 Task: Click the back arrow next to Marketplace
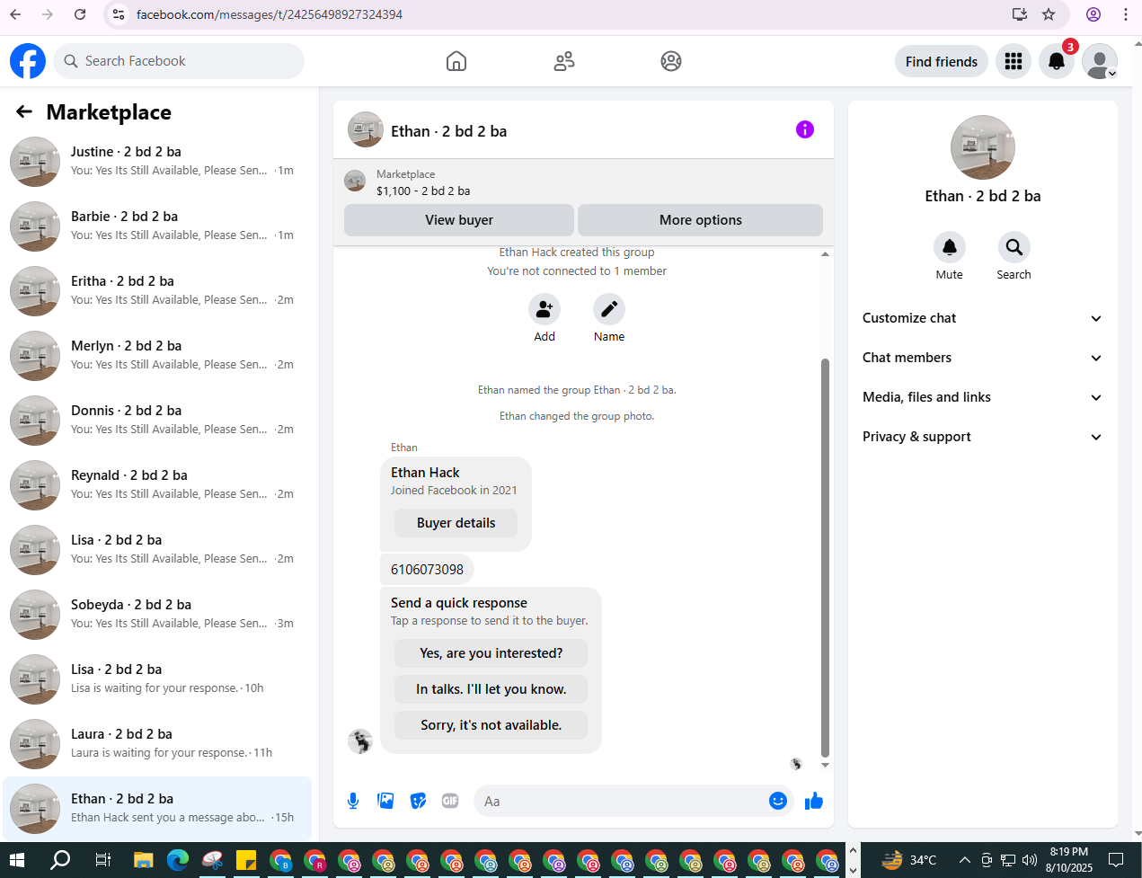pyautogui.click(x=24, y=111)
